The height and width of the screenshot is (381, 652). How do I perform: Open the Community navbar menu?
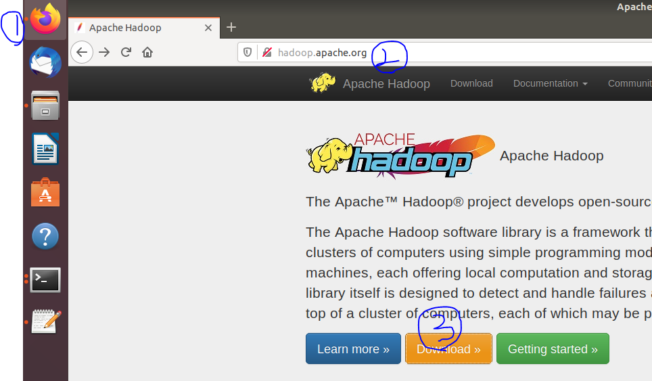coord(630,83)
